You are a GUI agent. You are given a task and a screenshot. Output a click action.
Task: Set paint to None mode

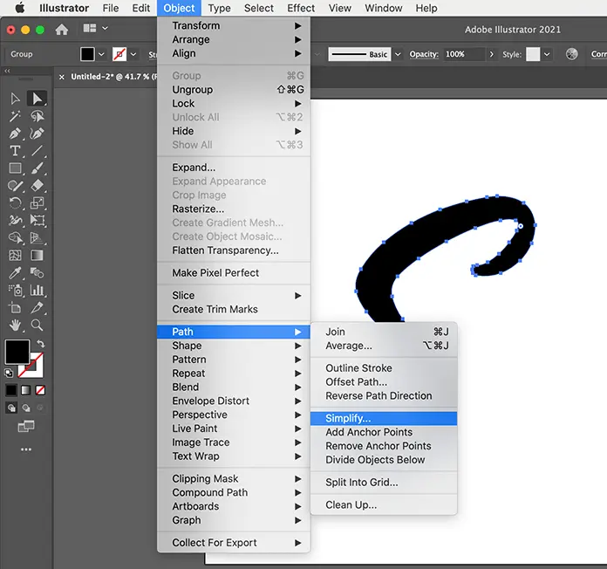[x=40, y=389]
